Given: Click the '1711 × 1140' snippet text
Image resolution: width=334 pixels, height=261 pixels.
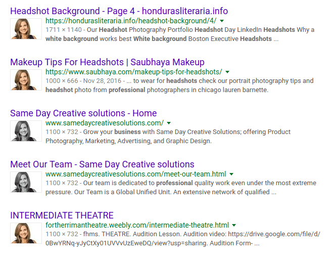Looking at the screenshot, I should [64, 30].
